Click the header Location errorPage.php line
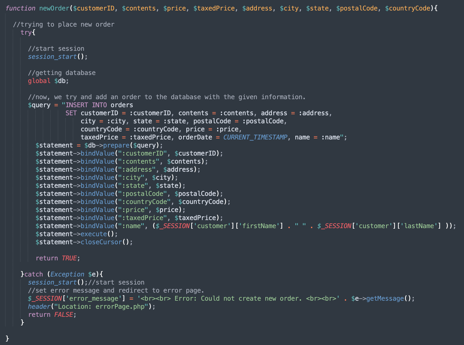 92,307
